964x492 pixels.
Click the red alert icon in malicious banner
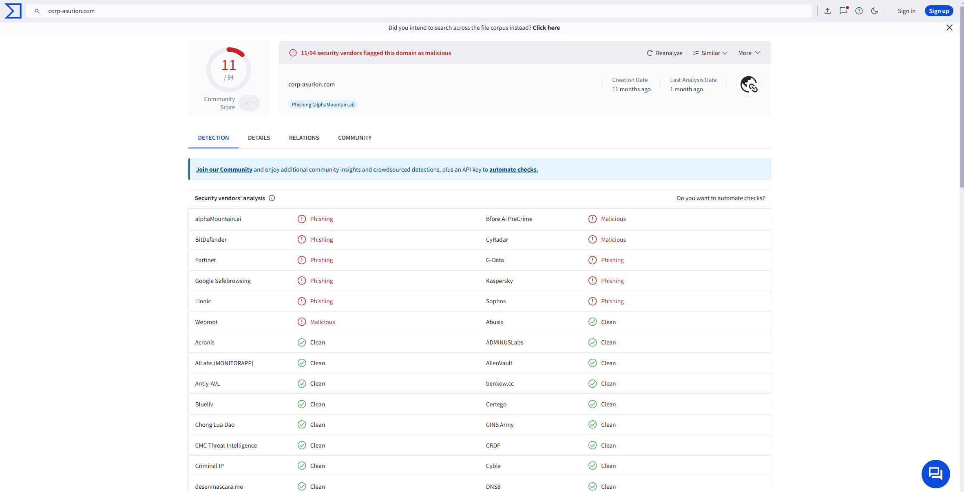(x=293, y=53)
